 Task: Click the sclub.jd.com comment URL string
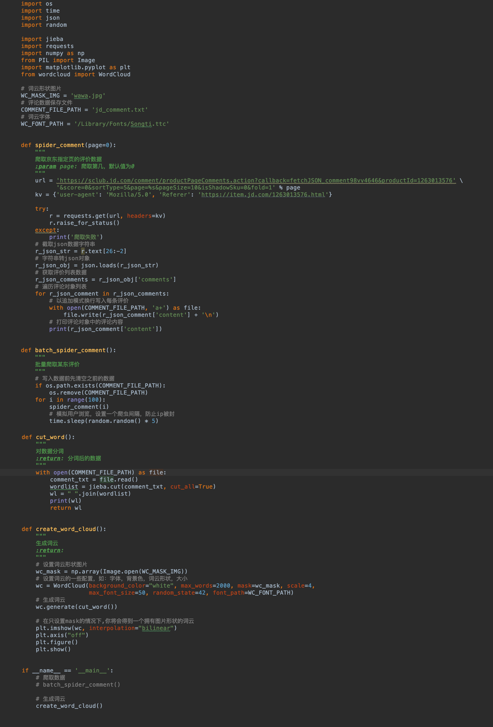coord(256,181)
